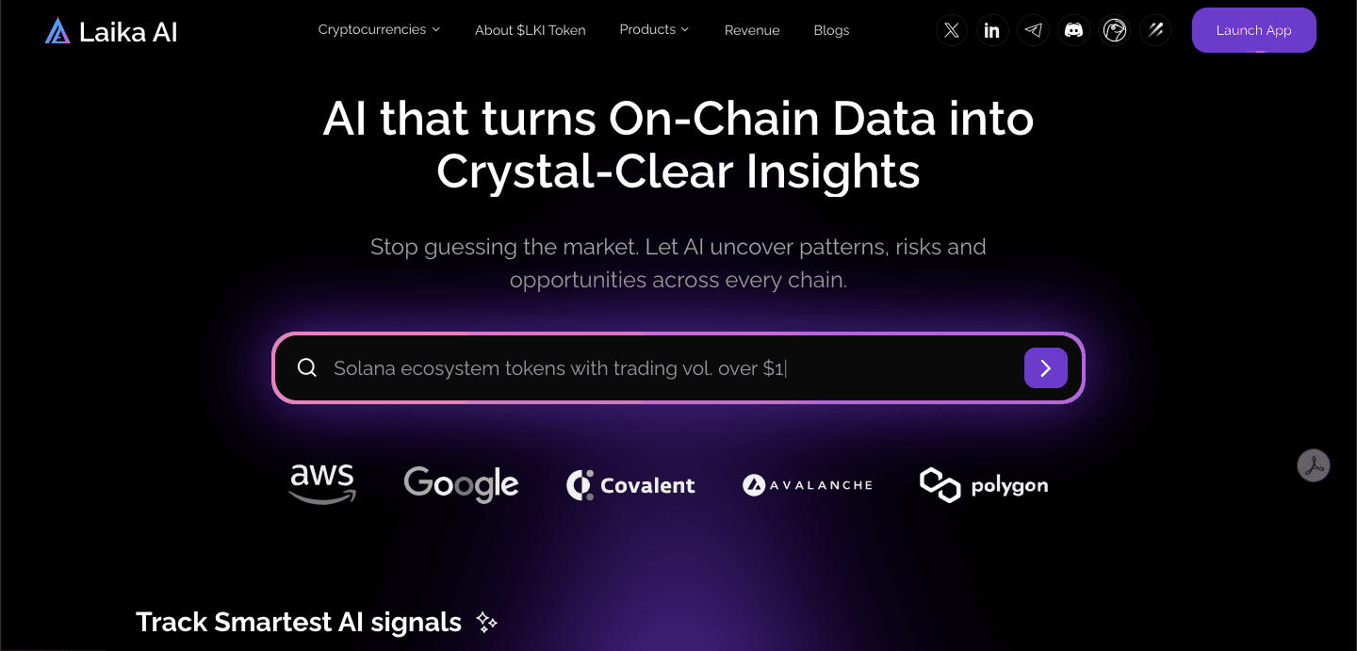This screenshot has width=1357, height=651.
Task: Open the LinkedIn social icon
Action: coord(992,31)
